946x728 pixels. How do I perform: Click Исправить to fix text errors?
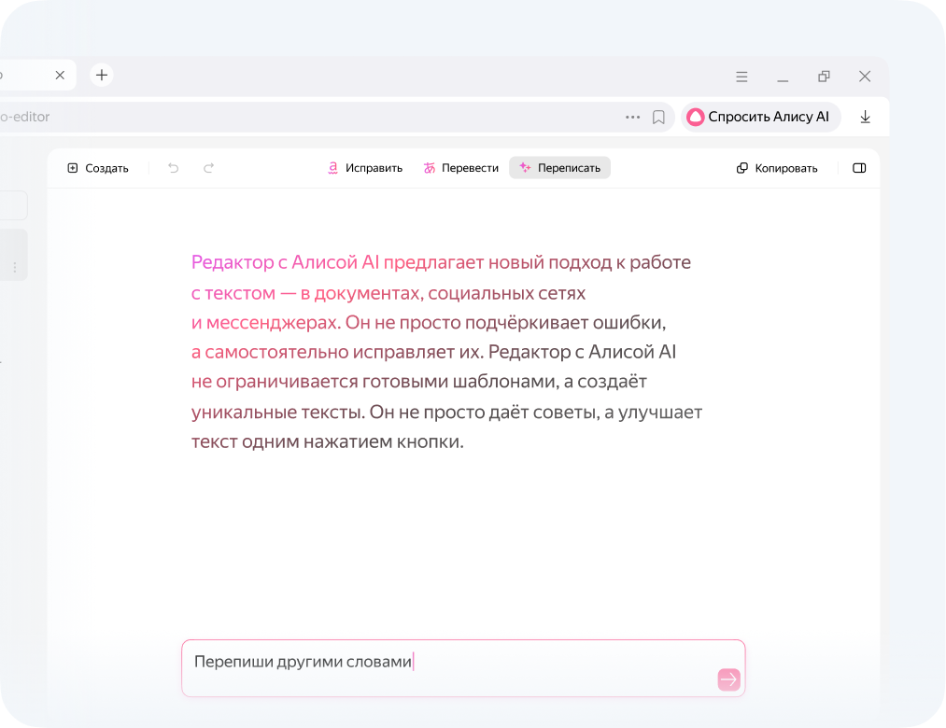click(x=365, y=168)
